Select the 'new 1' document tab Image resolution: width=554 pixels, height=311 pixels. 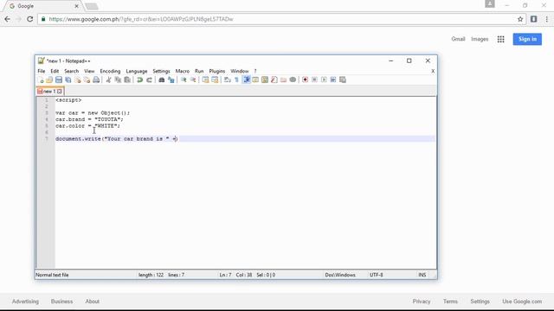point(49,92)
